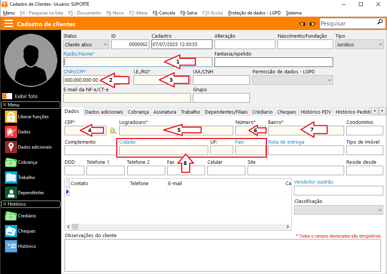The image size is (387, 274).
Task: Click the hamburger menu icon
Action: pyautogui.click(x=8, y=24)
